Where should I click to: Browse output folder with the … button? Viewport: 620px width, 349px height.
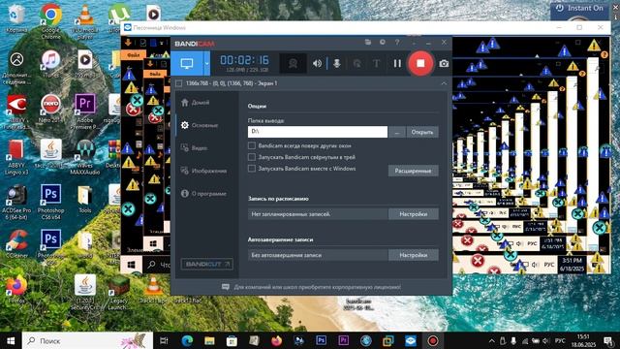click(396, 132)
